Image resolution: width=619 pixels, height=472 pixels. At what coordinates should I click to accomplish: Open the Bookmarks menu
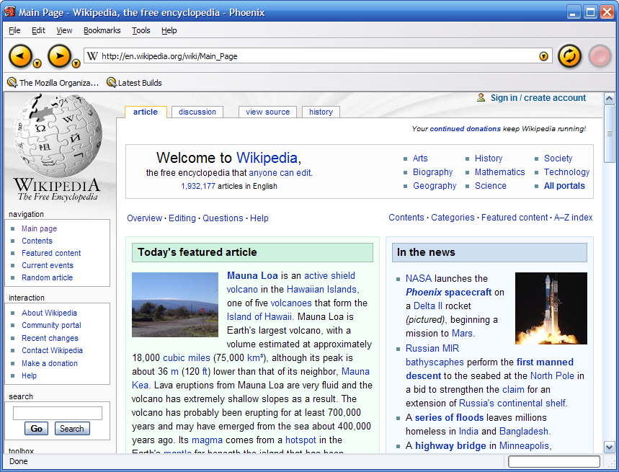click(102, 30)
